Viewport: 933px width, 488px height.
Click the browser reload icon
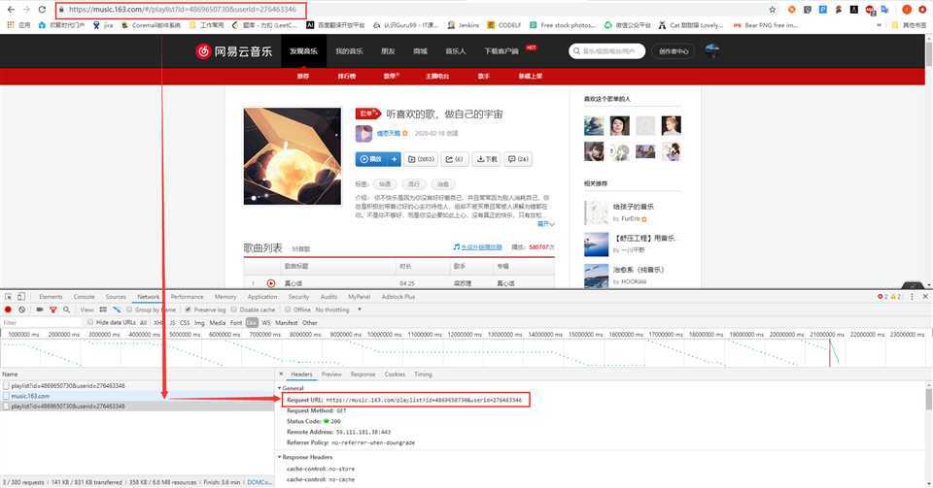pyautogui.click(x=42, y=10)
